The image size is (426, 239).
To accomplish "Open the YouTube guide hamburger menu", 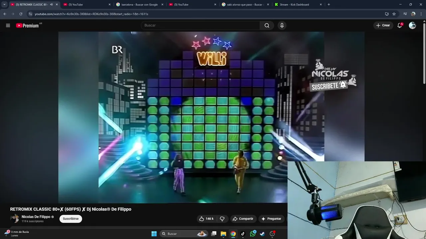I will 8,26.
